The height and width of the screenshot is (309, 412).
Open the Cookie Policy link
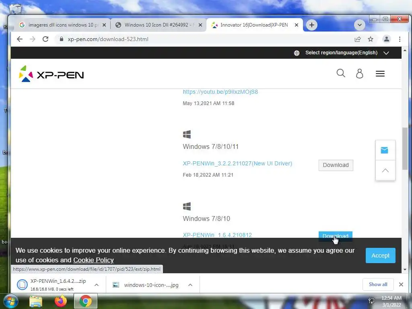[x=93, y=260]
